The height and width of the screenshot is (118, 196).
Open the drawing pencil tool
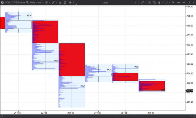click(53, 3)
